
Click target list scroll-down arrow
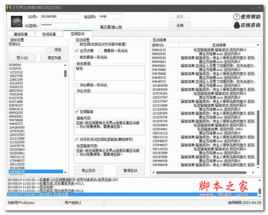click(65, 172)
